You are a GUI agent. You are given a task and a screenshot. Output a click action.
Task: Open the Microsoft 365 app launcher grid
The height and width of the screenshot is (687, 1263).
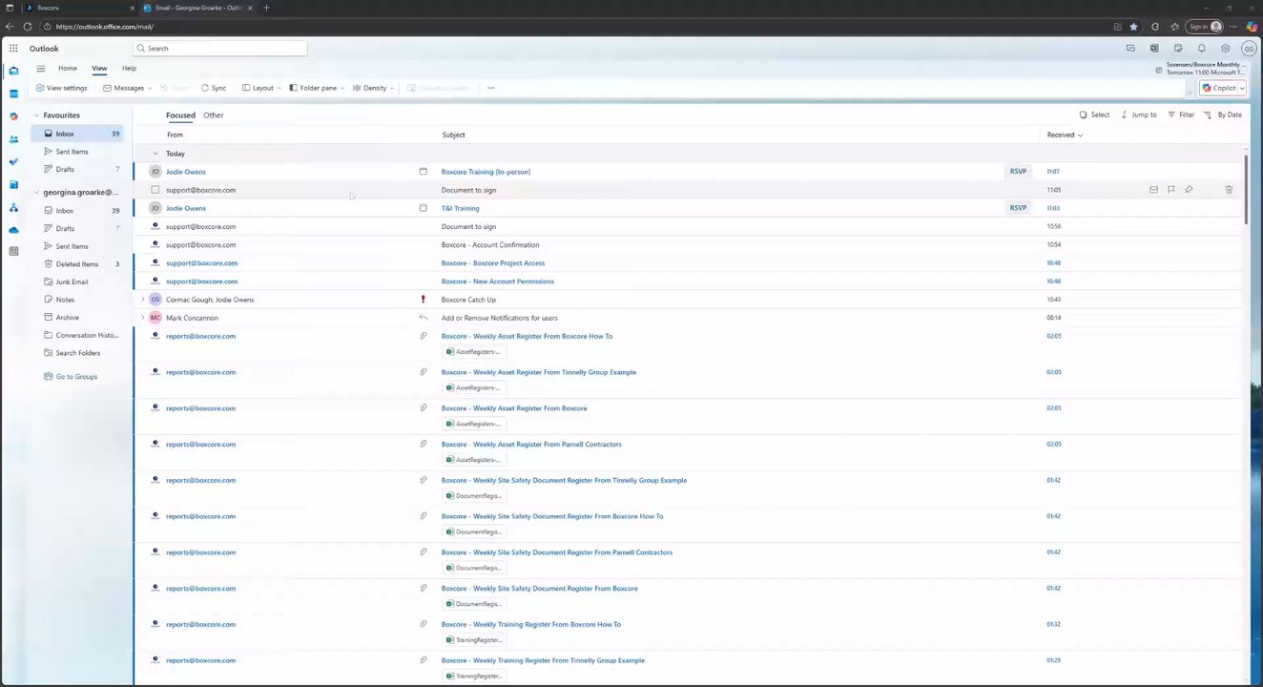pyautogui.click(x=13, y=48)
